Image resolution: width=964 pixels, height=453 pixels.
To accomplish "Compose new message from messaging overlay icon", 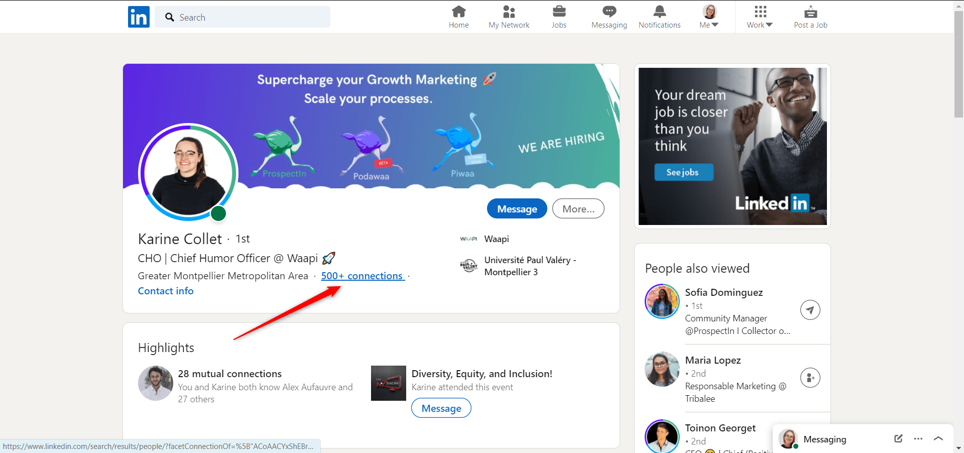I will (x=898, y=438).
